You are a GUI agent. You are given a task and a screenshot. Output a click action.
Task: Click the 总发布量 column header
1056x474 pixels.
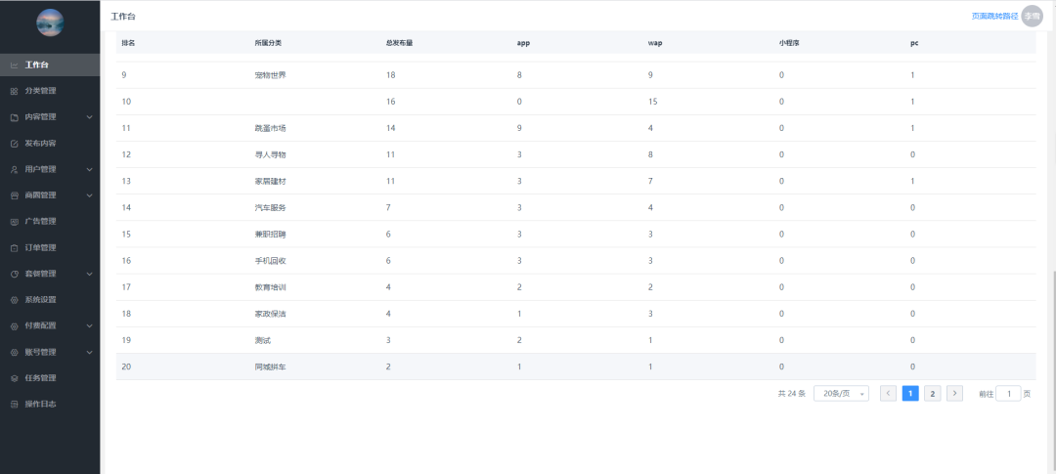click(x=399, y=43)
